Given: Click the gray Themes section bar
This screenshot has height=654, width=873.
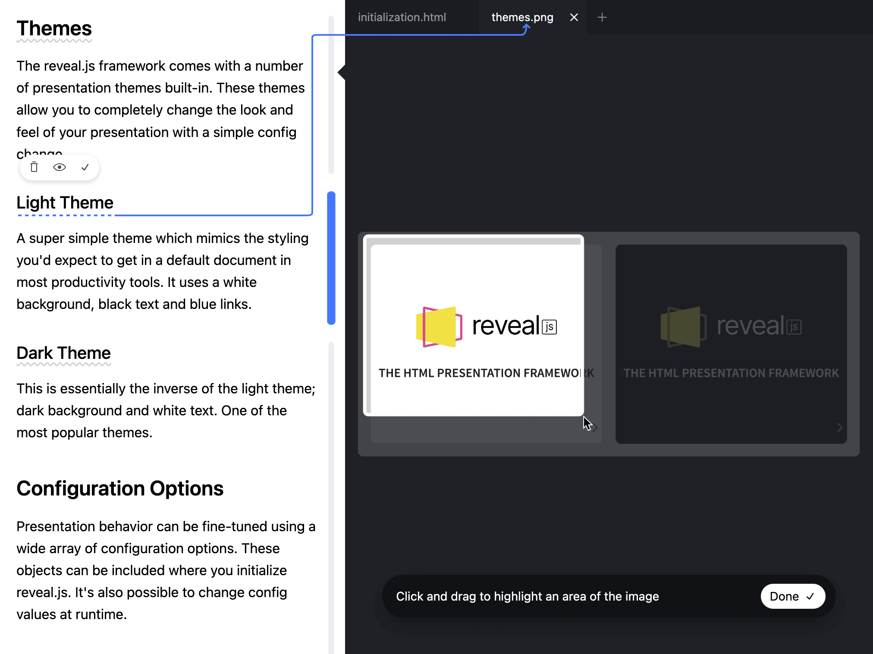Looking at the screenshot, I should tap(331, 95).
